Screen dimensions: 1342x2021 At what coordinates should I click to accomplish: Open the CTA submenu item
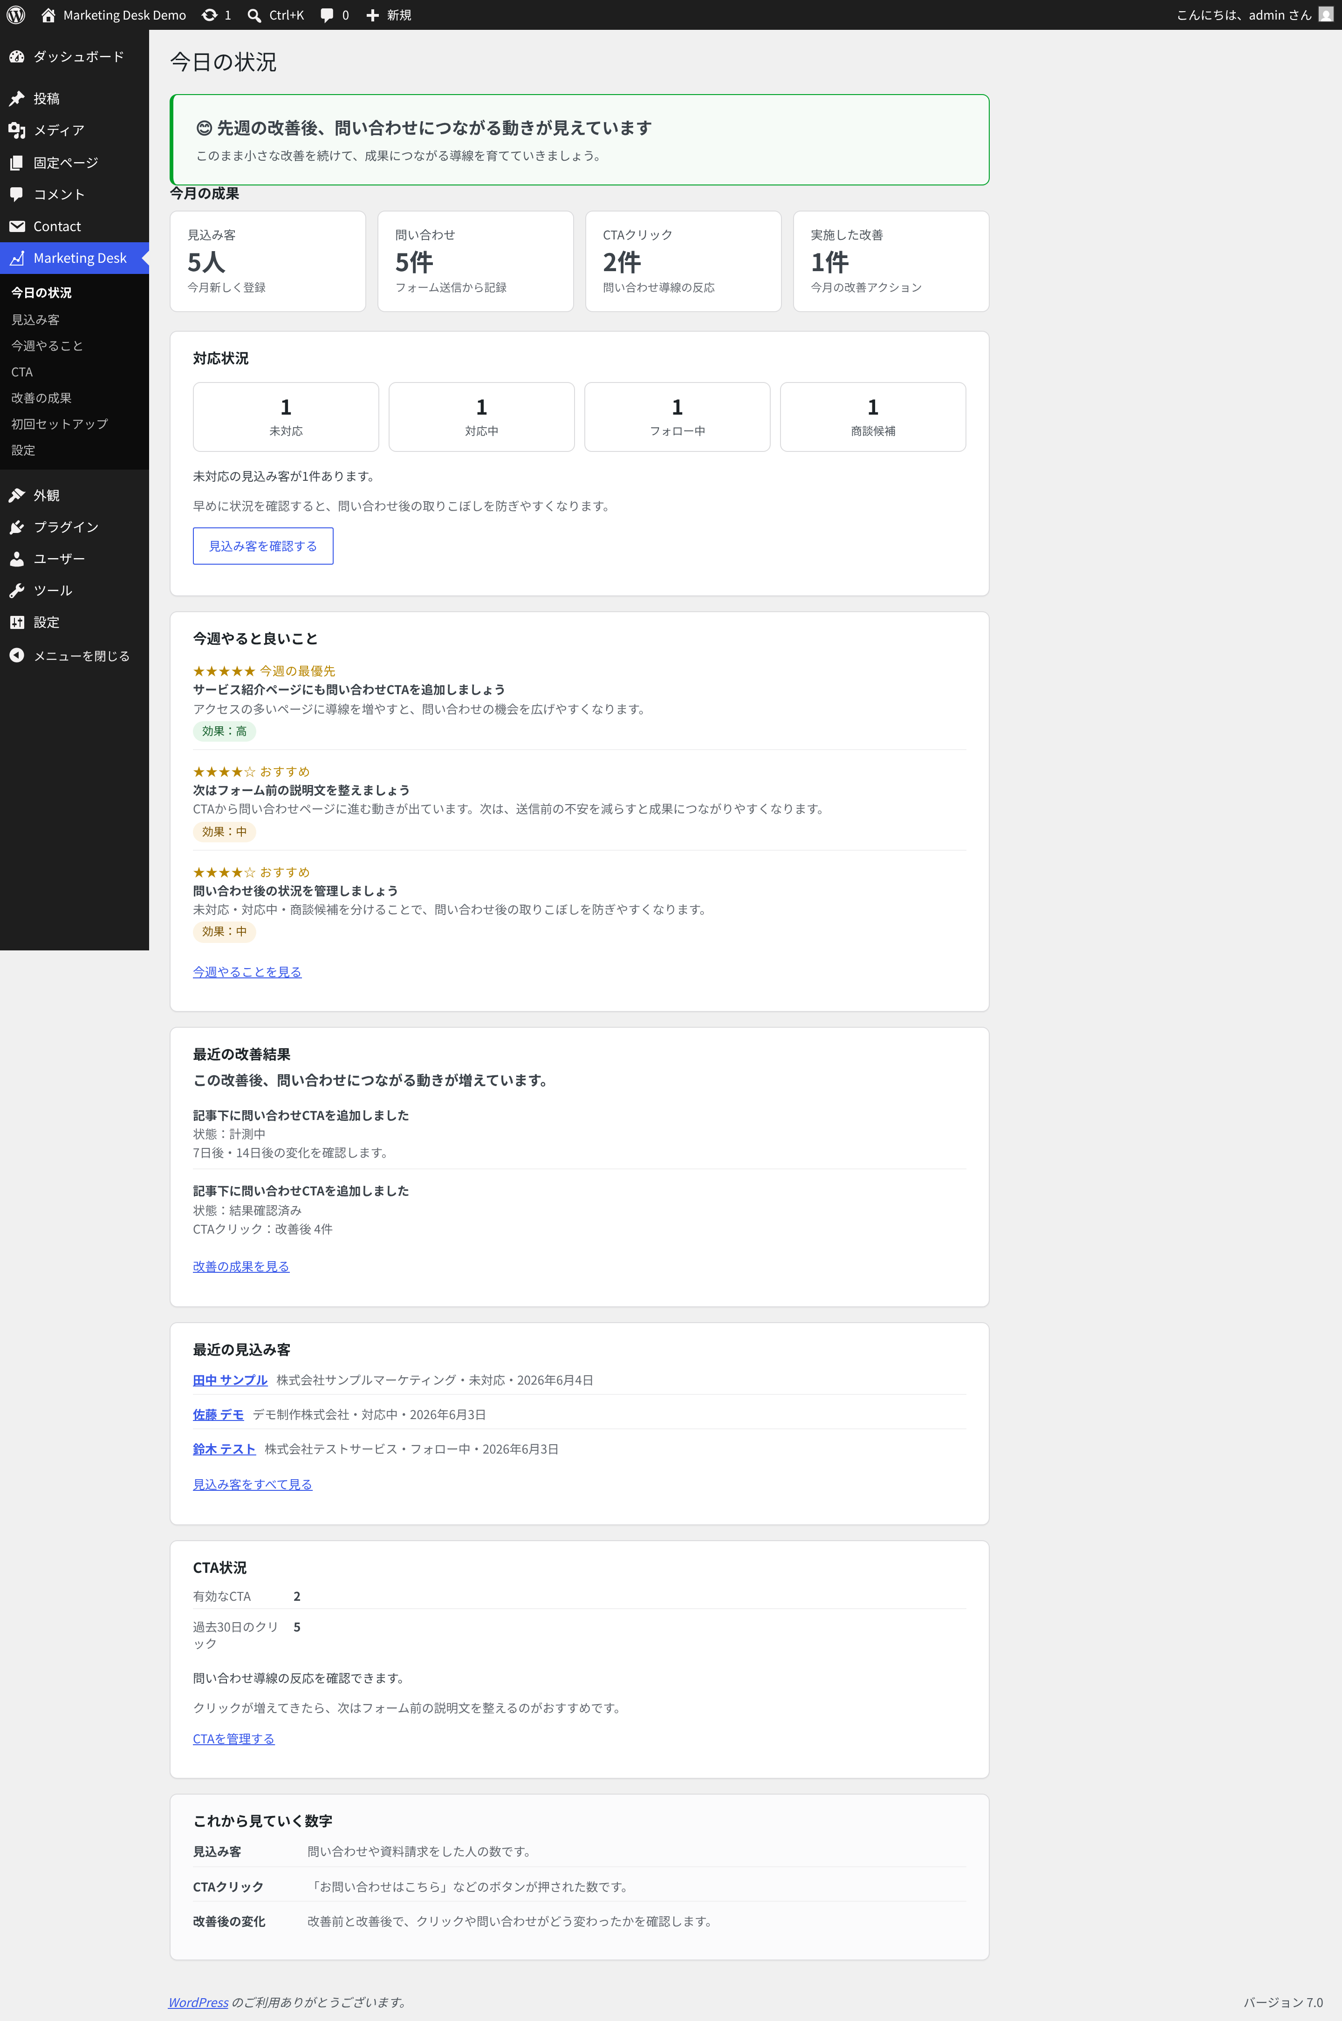click(x=21, y=371)
